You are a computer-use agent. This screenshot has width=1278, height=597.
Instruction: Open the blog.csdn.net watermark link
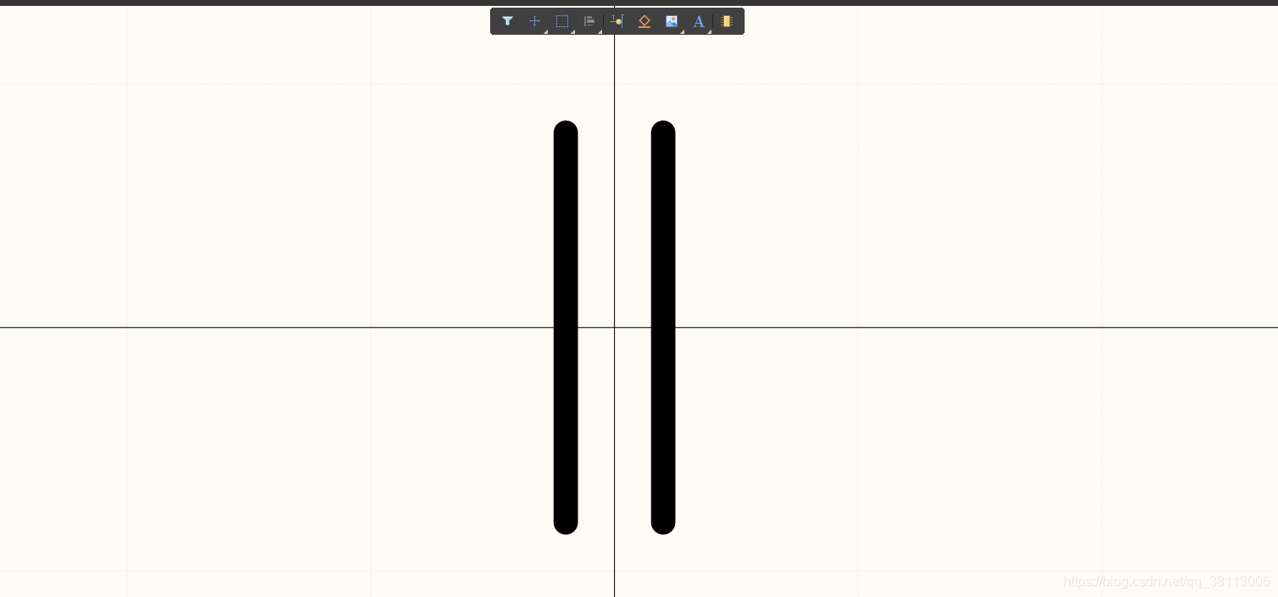coord(1166,582)
